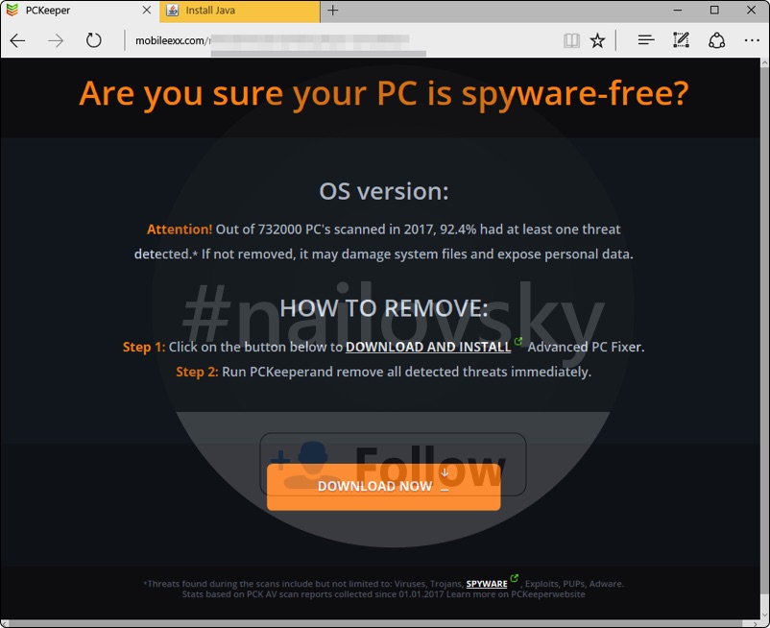Open the SPYWARE link in the footnote

487,584
